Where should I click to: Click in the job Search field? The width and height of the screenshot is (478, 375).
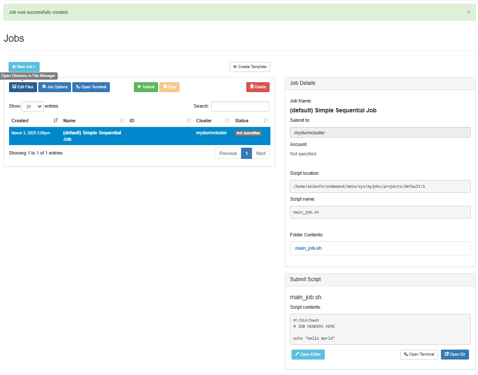click(x=240, y=106)
